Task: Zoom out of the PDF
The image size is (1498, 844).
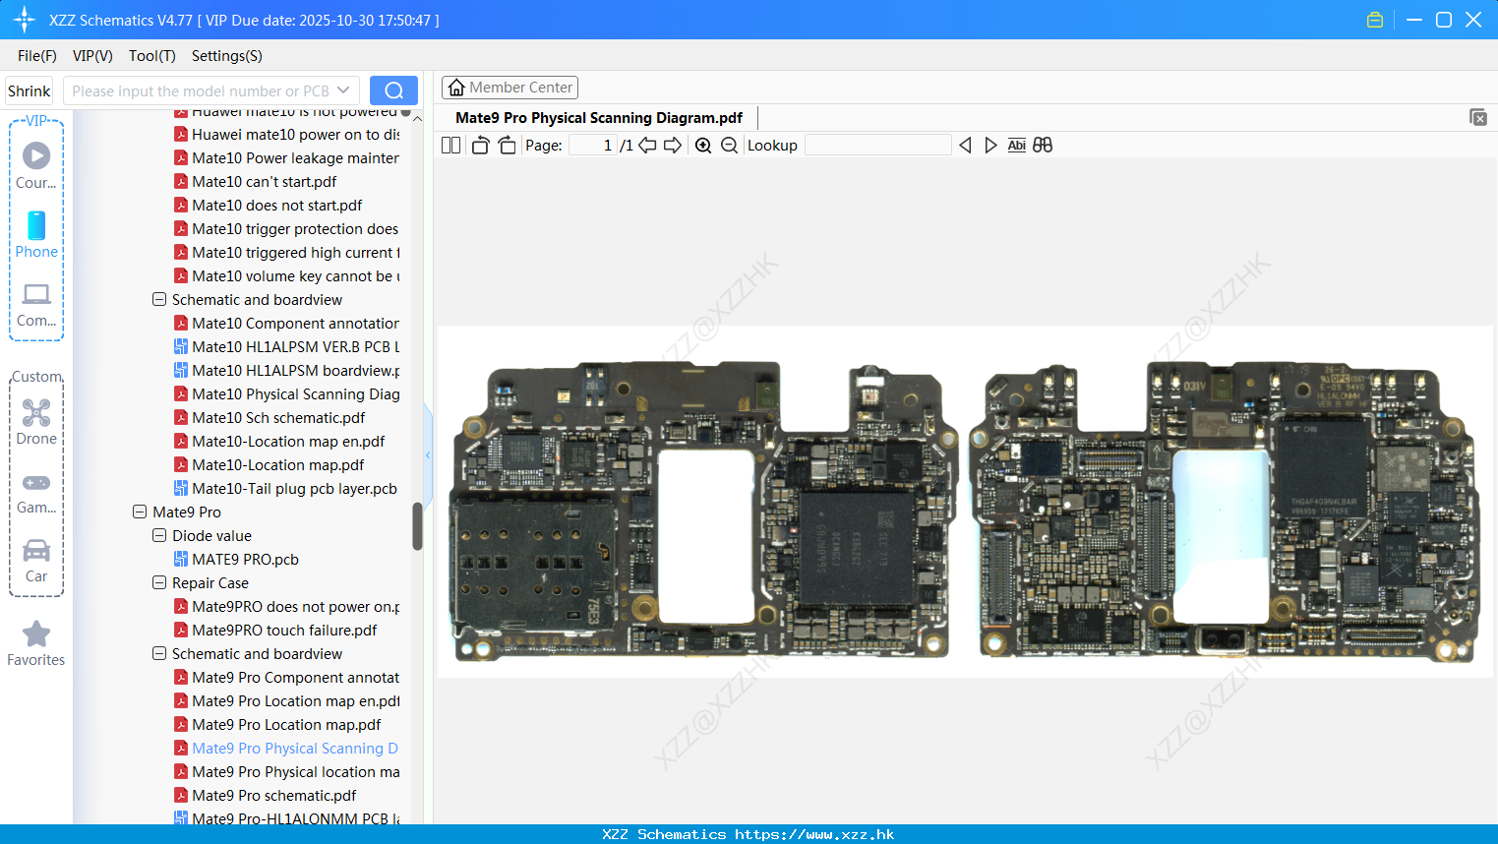Action: (729, 146)
